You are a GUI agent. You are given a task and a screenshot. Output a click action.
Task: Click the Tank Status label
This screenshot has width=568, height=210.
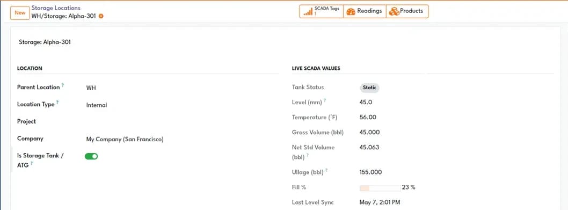tap(308, 87)
